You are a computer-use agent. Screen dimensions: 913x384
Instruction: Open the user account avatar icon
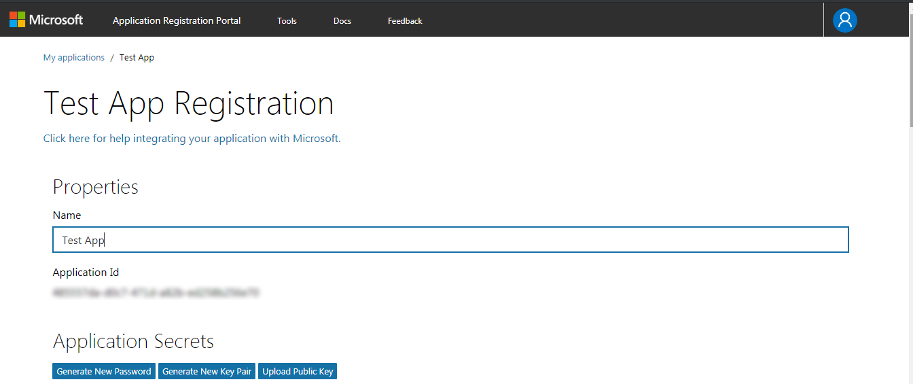tap(845, 20)
